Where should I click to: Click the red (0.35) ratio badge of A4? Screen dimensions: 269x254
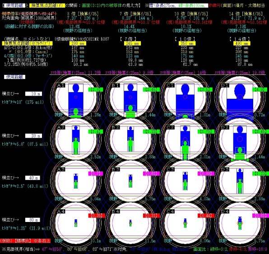[x=97, y=216]
